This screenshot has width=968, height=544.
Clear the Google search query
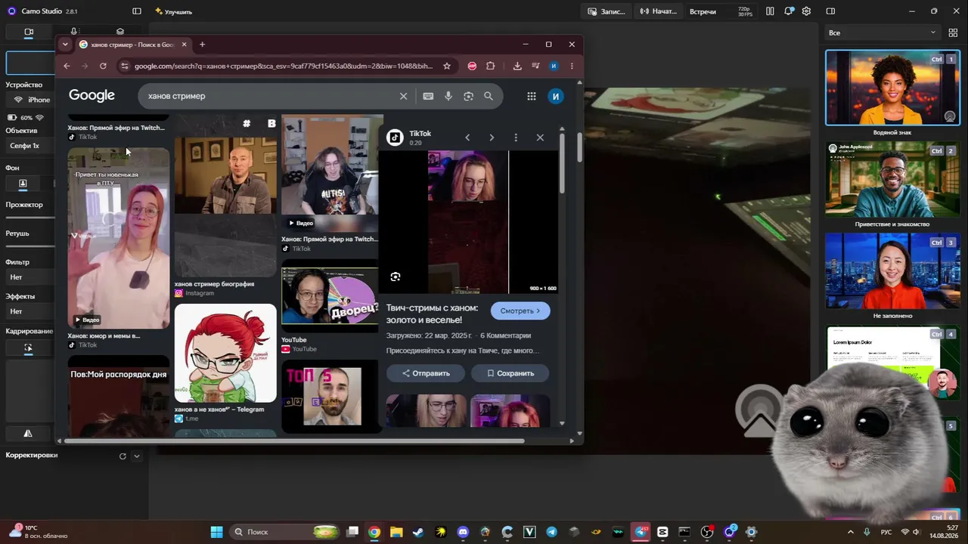point(403,96)
